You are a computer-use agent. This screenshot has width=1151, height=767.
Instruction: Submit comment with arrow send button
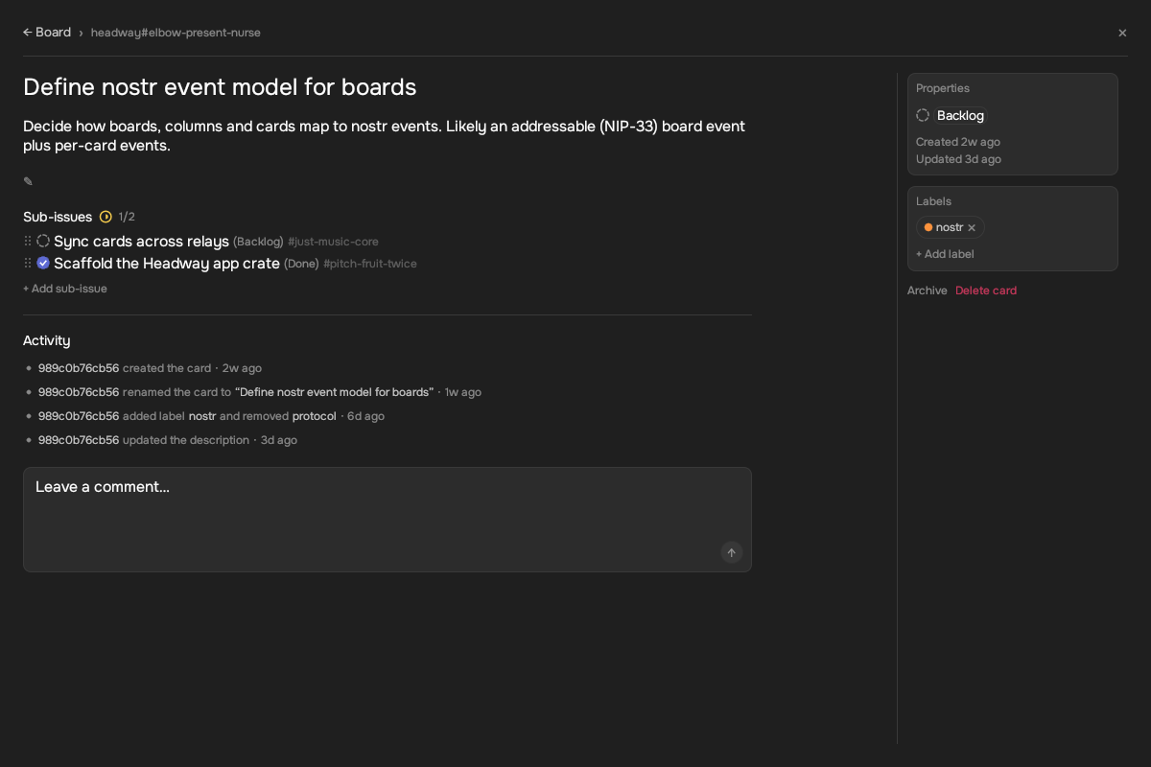[x=732, y=552]
